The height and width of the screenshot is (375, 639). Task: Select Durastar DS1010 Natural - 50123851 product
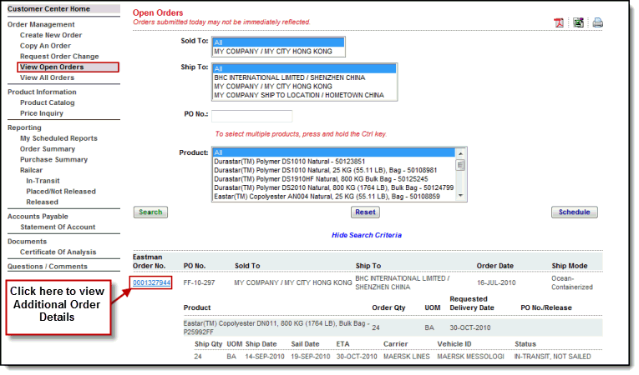coord(334,162)
